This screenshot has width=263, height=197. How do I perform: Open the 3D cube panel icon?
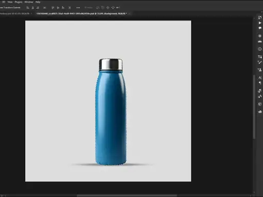coord(260,104)
